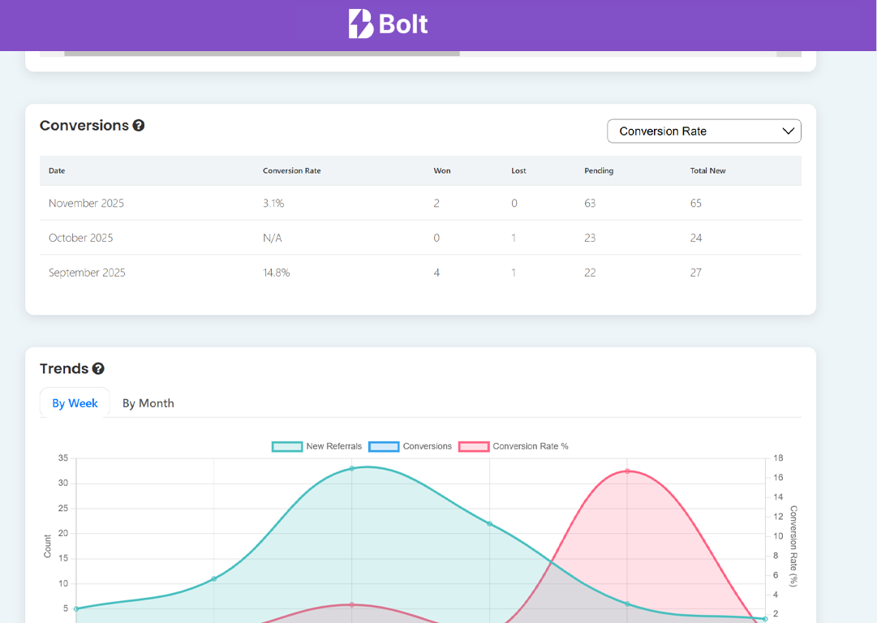Click the Won value 4 for September 2025
The image size is (877, 623).
(x=436, y=273)
